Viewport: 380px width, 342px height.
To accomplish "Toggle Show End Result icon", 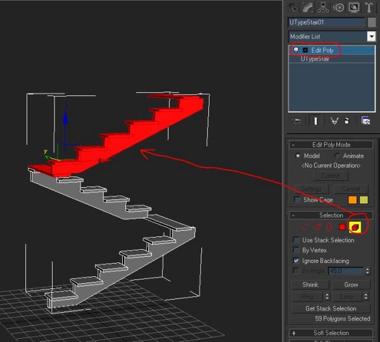I will point(315,121).
